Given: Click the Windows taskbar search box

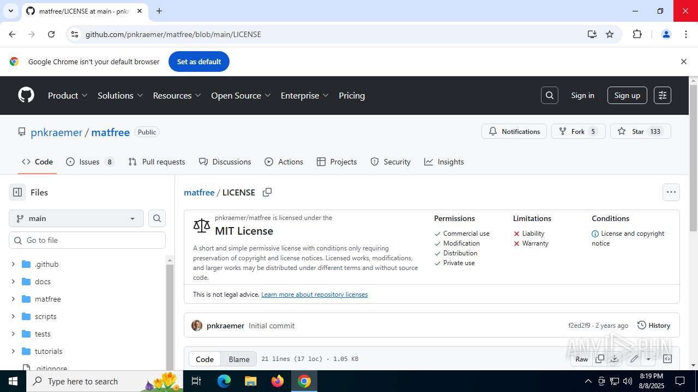Looking at the screenshot, I should [105, 381].
